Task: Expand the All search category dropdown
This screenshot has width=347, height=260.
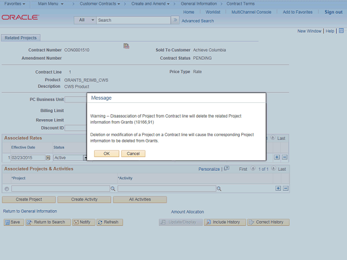Action: [85, 20]
